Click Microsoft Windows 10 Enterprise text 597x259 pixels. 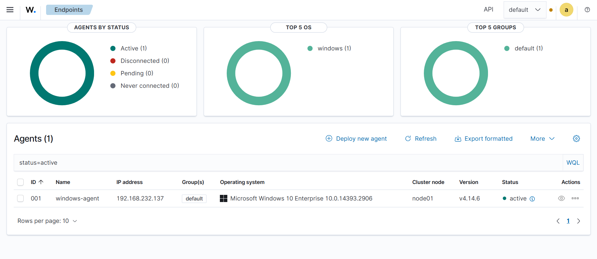tap(301, 198)
